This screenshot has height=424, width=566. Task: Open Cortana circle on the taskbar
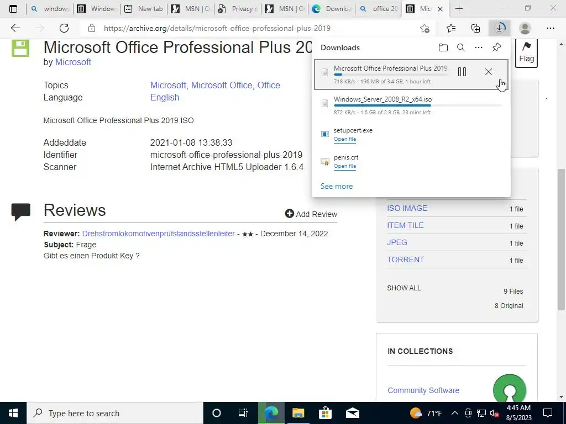pos(217,413)
